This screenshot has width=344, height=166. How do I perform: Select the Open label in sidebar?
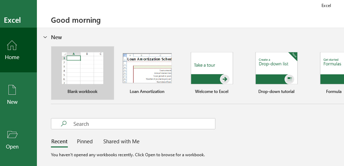[x=12, y=146]
